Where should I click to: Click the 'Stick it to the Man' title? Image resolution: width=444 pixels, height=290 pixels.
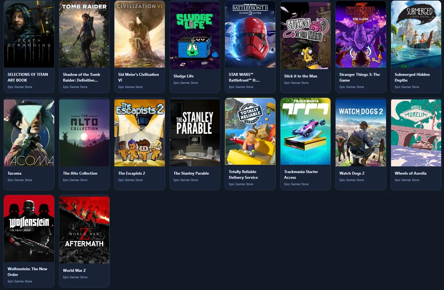(301, 76)
